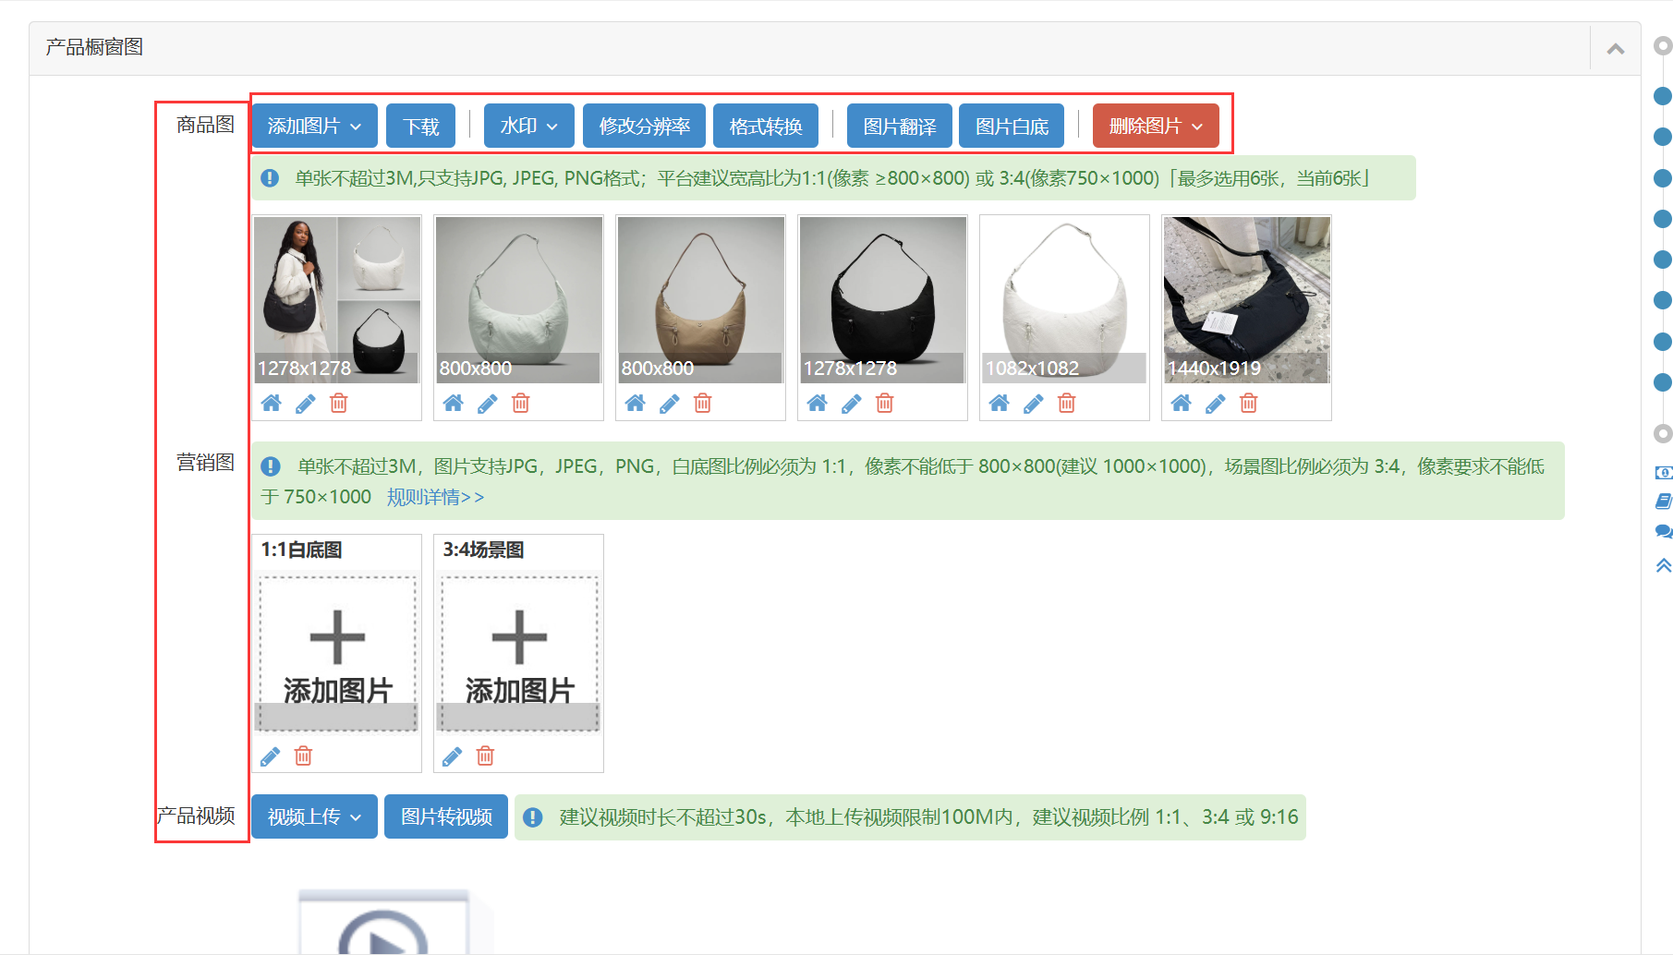
Task: Open the 规则详情>> link
Action: [435, 498]
